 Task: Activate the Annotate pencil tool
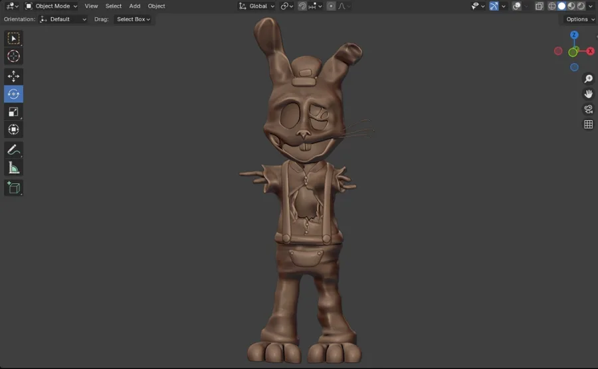click(x=13, y=149)
